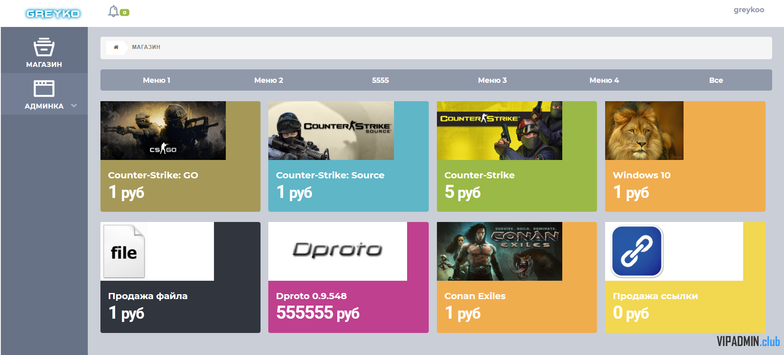Click the Магазин breadcrumb text

146,47
